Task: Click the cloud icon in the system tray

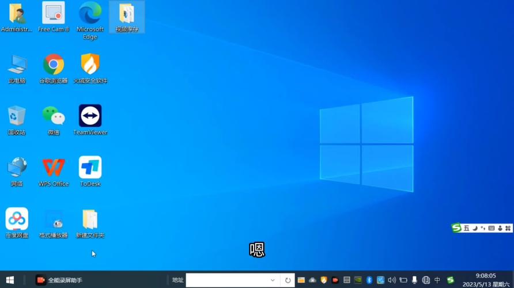Action: click(312, 280)
